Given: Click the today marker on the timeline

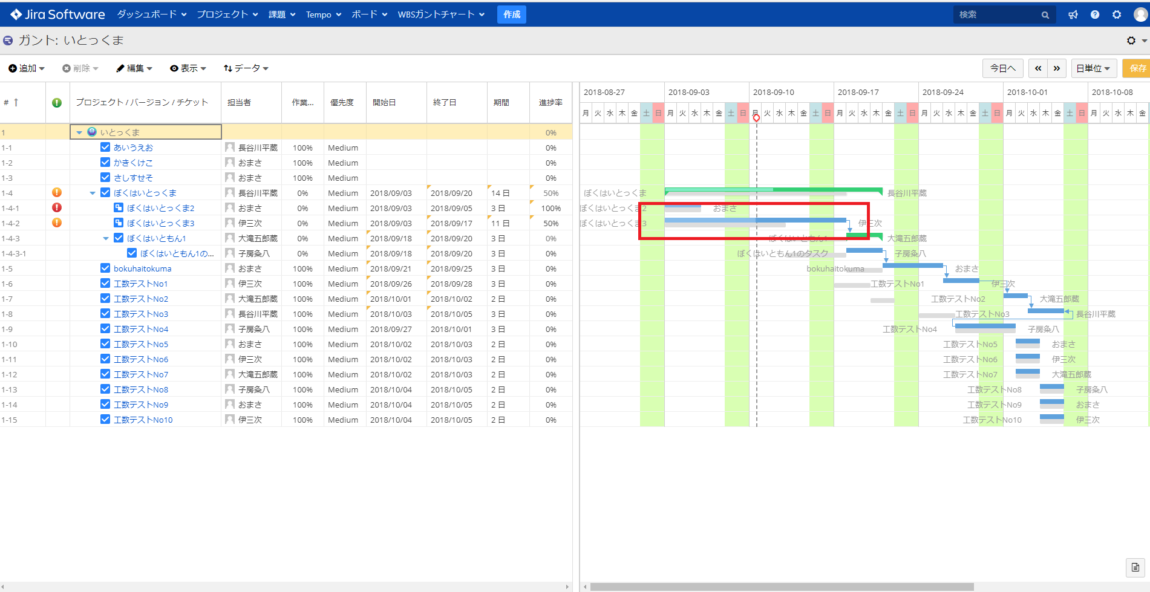Looking at the screenshot, I should click(756, 118).
